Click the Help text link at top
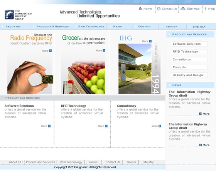Screen dimensions: 216x171 point(211,9)
